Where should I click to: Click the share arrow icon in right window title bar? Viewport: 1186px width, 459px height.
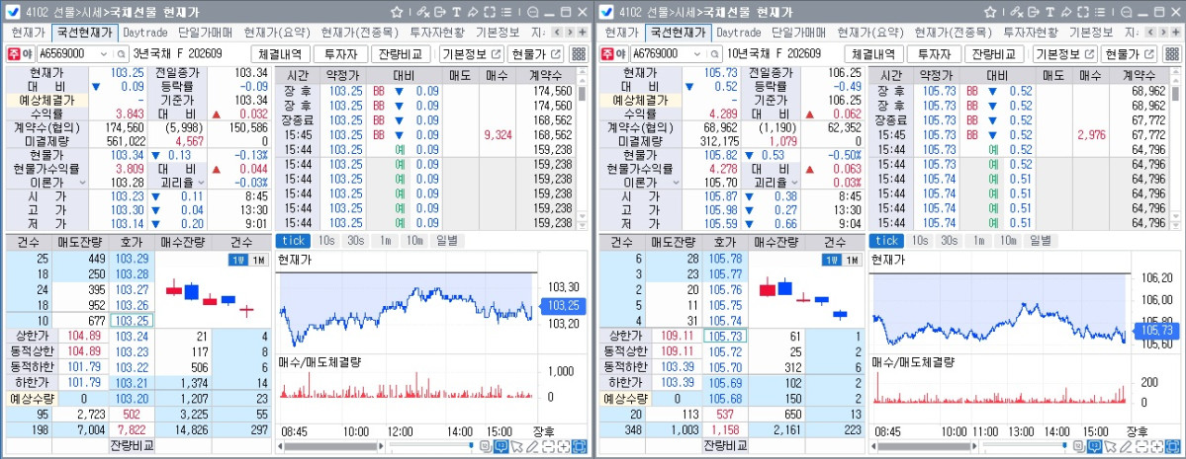(x=1065, y=12)
